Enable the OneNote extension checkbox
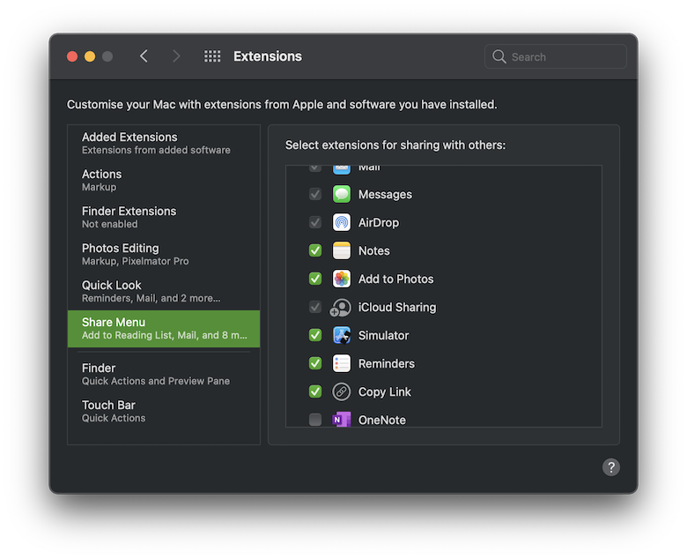Screen dimensions: 687x559 315,420
